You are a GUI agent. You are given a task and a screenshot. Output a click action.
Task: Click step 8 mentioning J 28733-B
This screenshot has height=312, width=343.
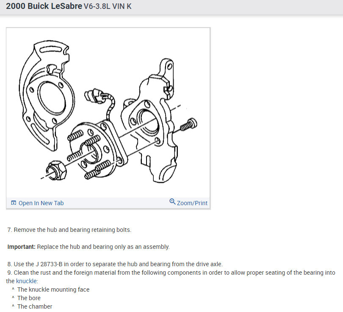tap(115, 264)
